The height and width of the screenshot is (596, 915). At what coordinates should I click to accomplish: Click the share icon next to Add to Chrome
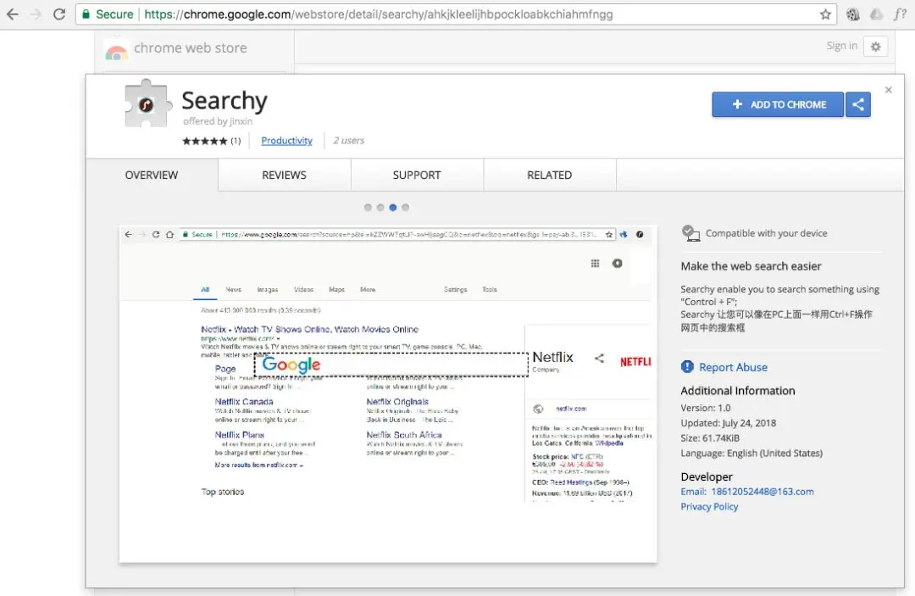[x=857, y=104]
